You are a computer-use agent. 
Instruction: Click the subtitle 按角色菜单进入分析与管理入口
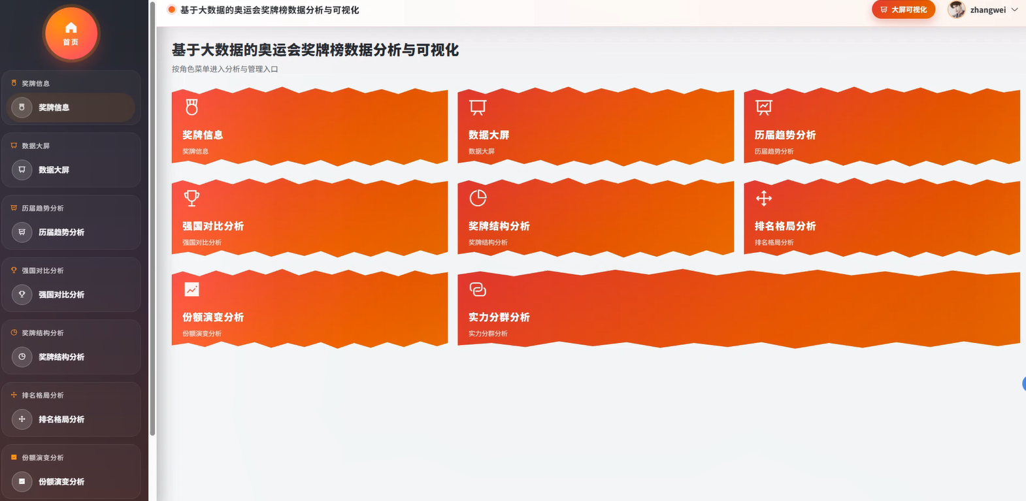click(225, 69)
